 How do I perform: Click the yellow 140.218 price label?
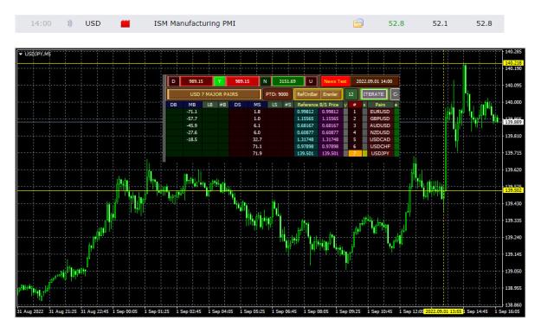tap(513, 63)
